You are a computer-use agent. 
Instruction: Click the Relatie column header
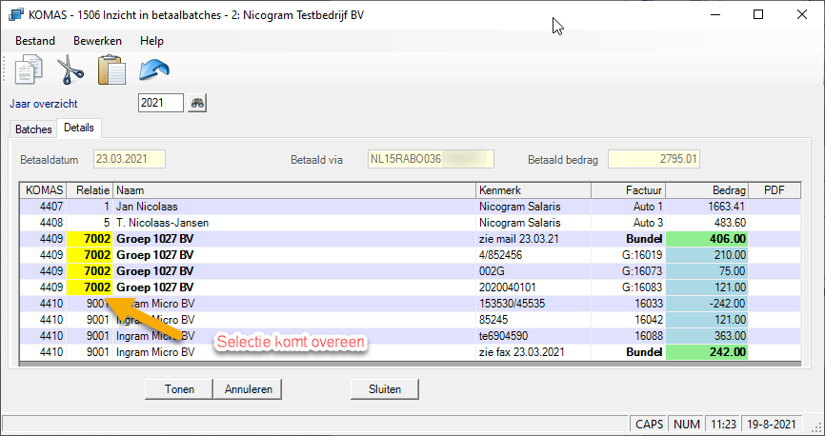coord(90,190)
